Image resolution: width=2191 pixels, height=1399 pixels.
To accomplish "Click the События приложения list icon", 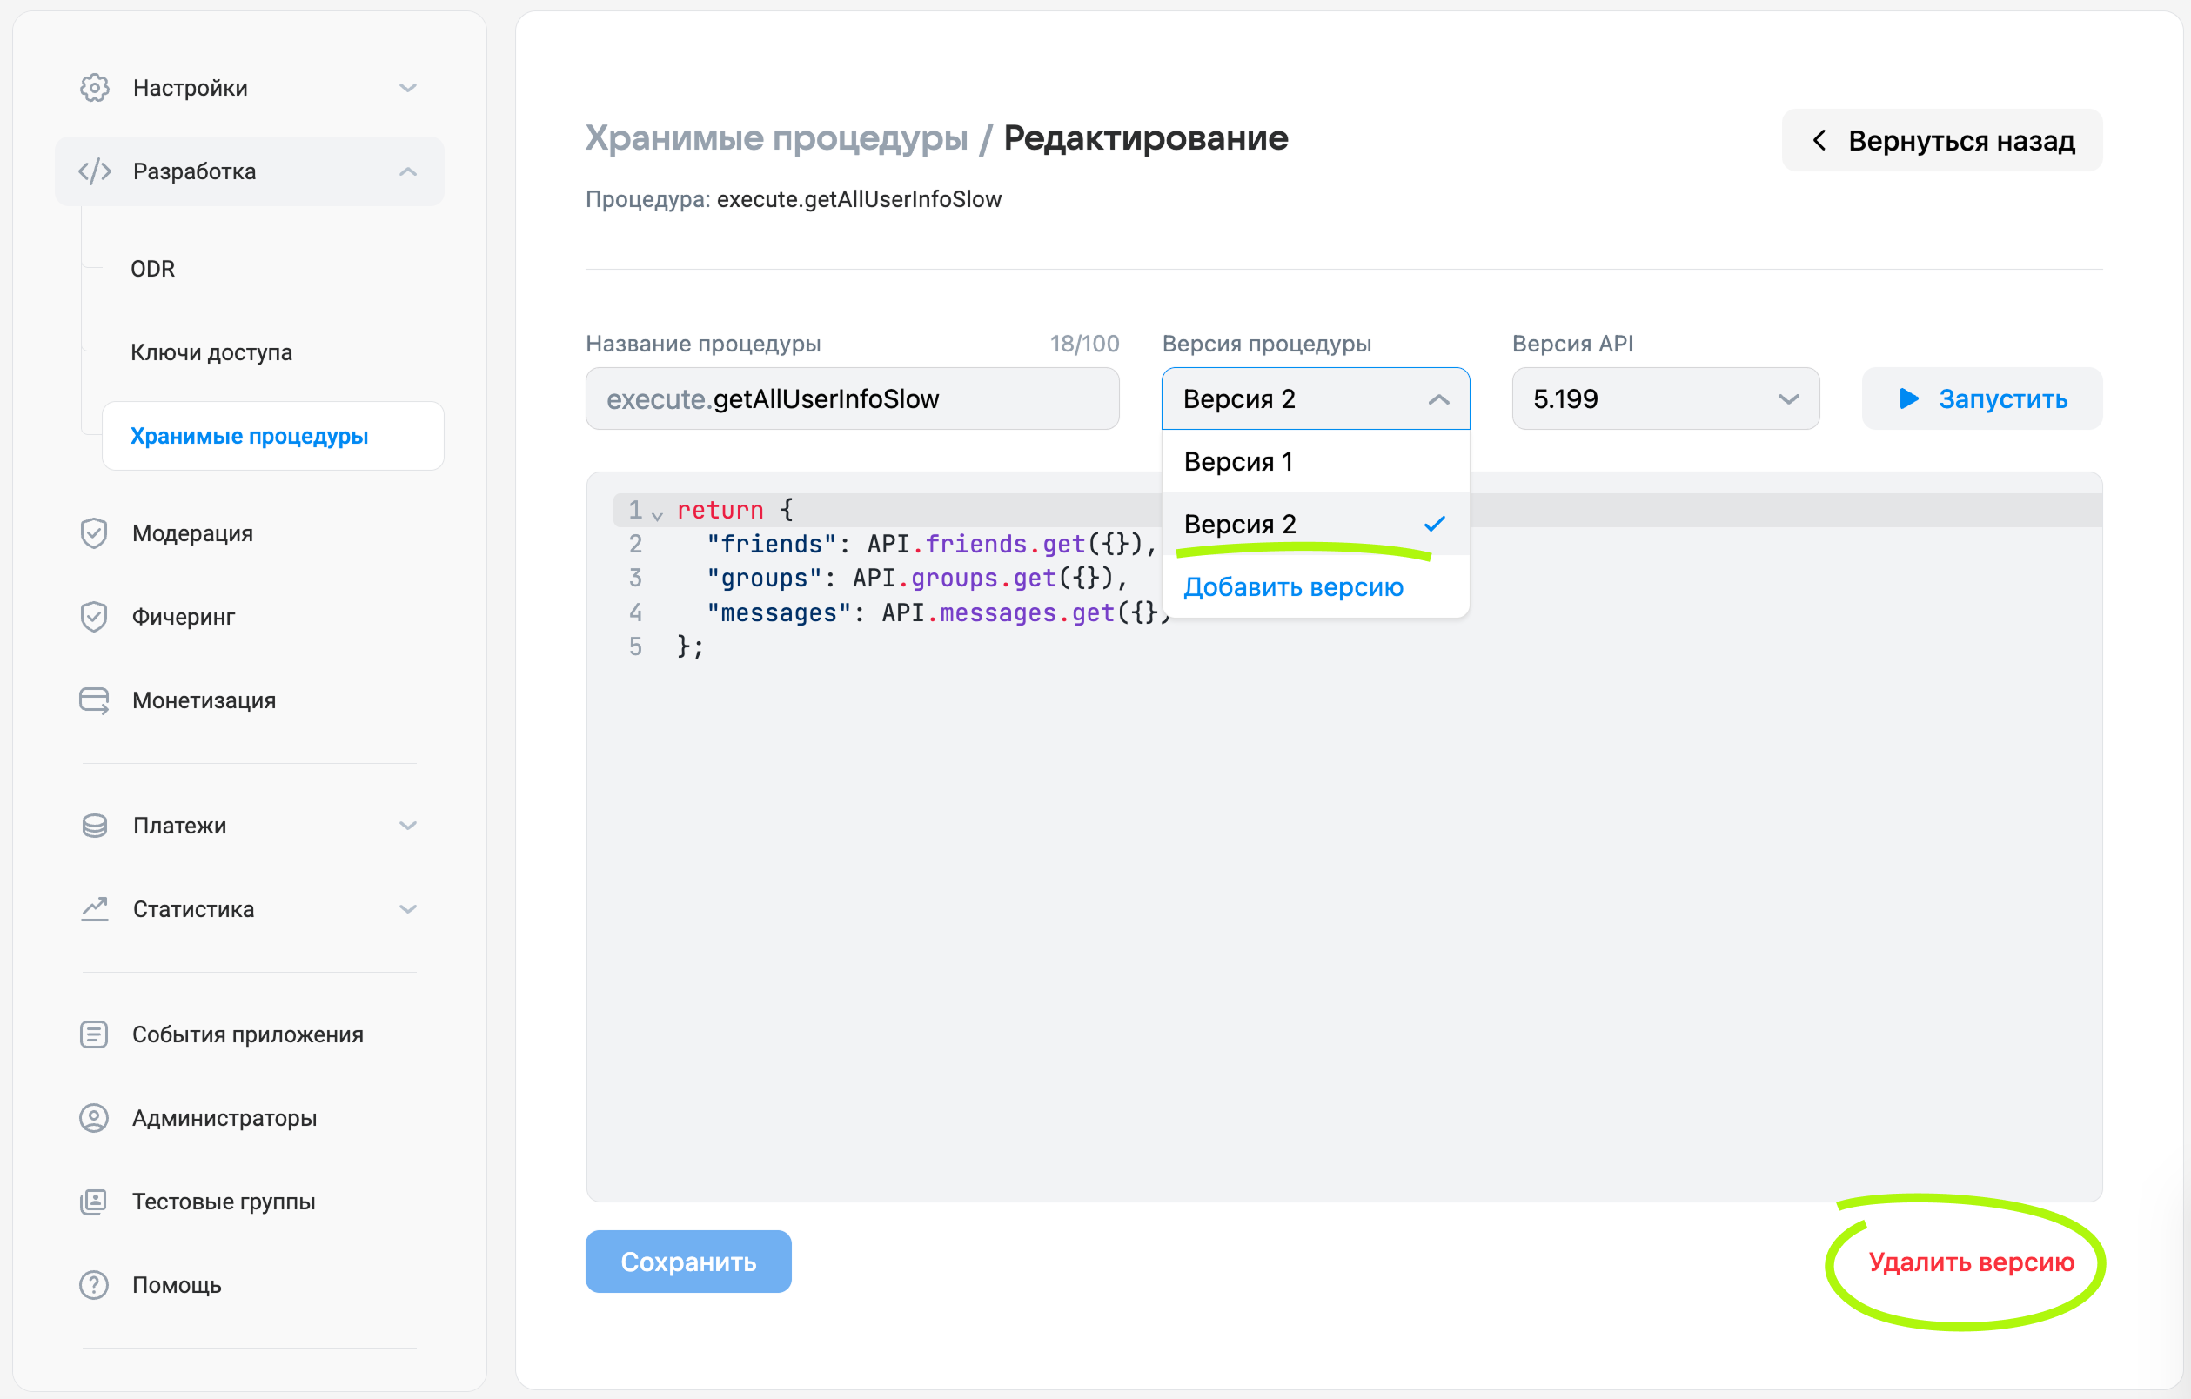I will tap(94, 1034).
